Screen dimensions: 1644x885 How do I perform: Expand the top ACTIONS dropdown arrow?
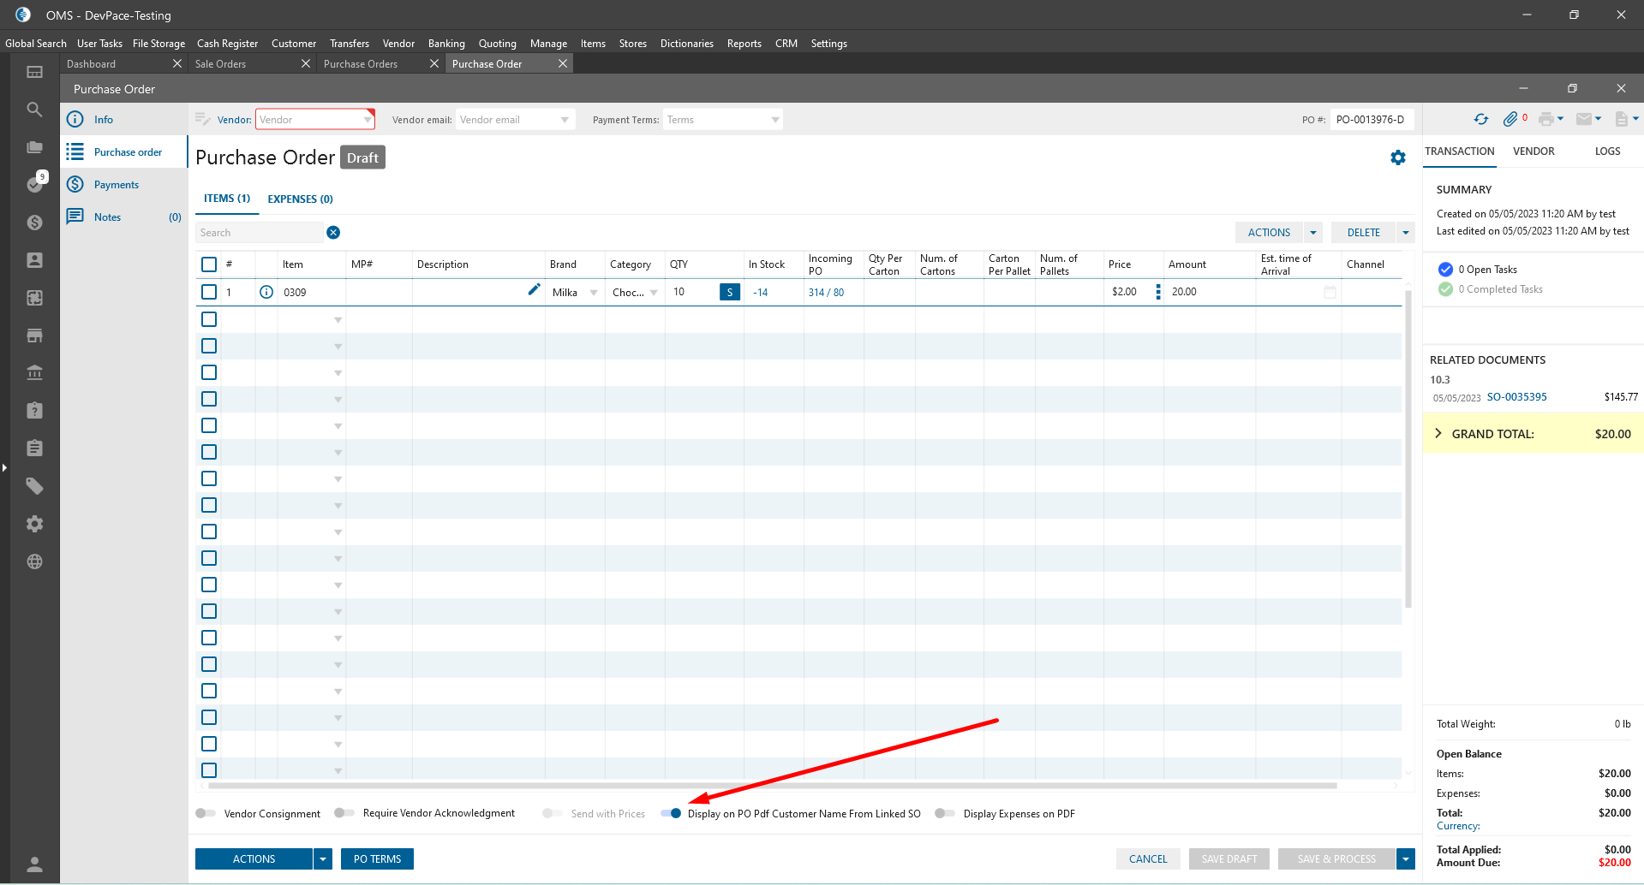point(1313,233)
